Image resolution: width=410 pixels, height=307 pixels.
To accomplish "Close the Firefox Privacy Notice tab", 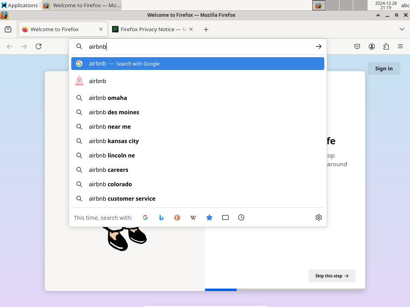I will (x=191, y=29).
